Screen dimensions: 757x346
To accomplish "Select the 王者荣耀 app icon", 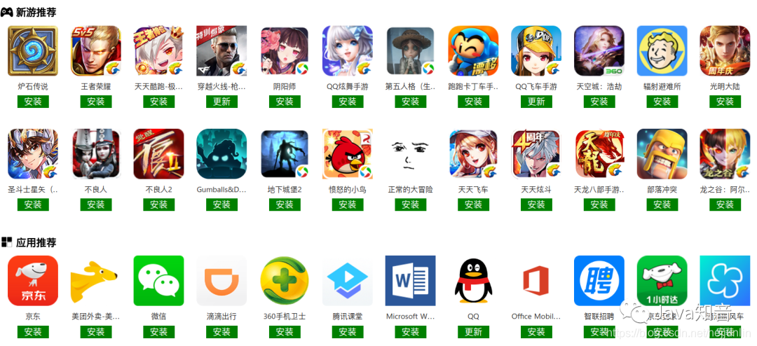I will [x=95, y=50].
